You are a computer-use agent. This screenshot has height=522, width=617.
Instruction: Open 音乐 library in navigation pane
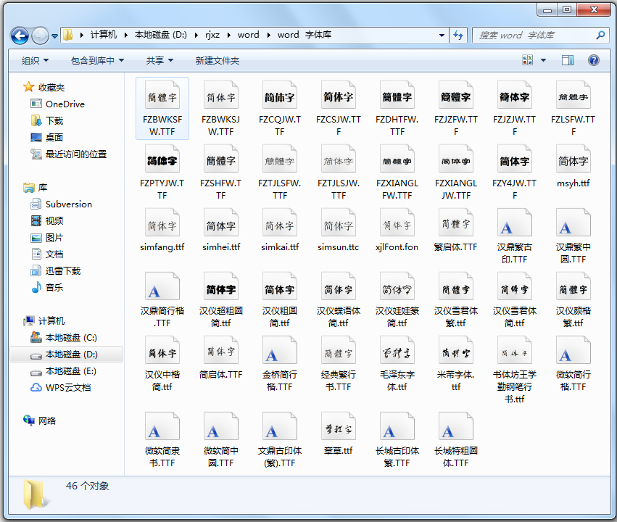click(54, 287)
